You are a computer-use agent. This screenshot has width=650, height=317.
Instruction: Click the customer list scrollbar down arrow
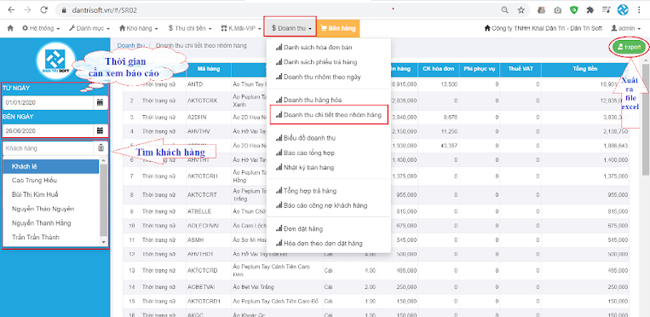pyautogui.click(x=104, y=241)
